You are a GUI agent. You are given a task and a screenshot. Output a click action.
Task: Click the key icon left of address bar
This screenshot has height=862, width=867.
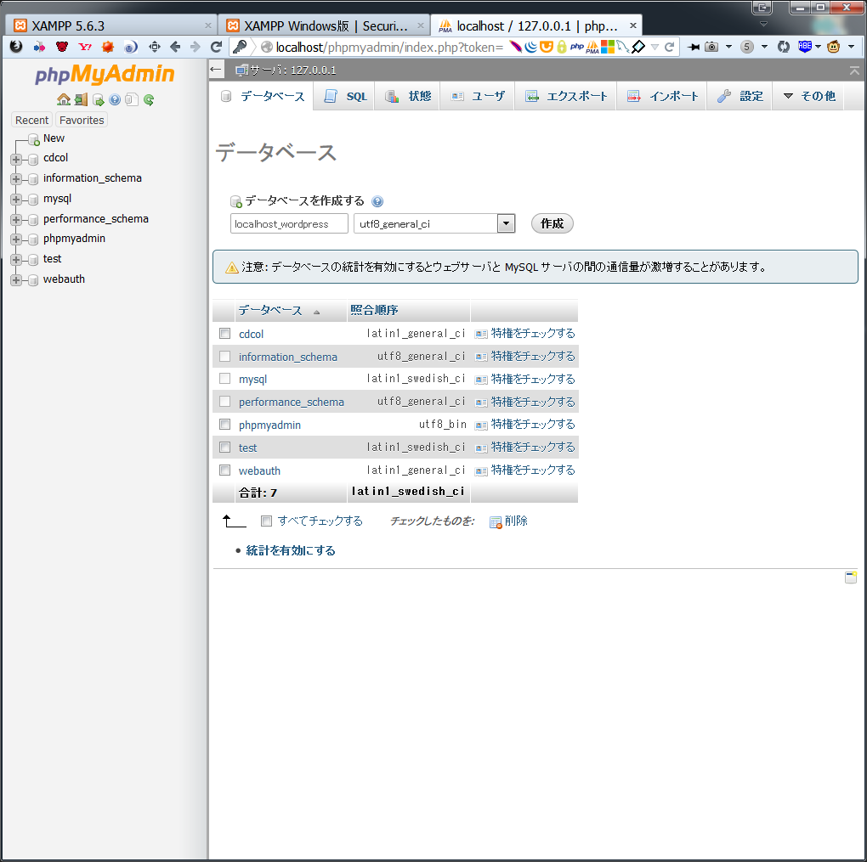[x=240, y=47]
